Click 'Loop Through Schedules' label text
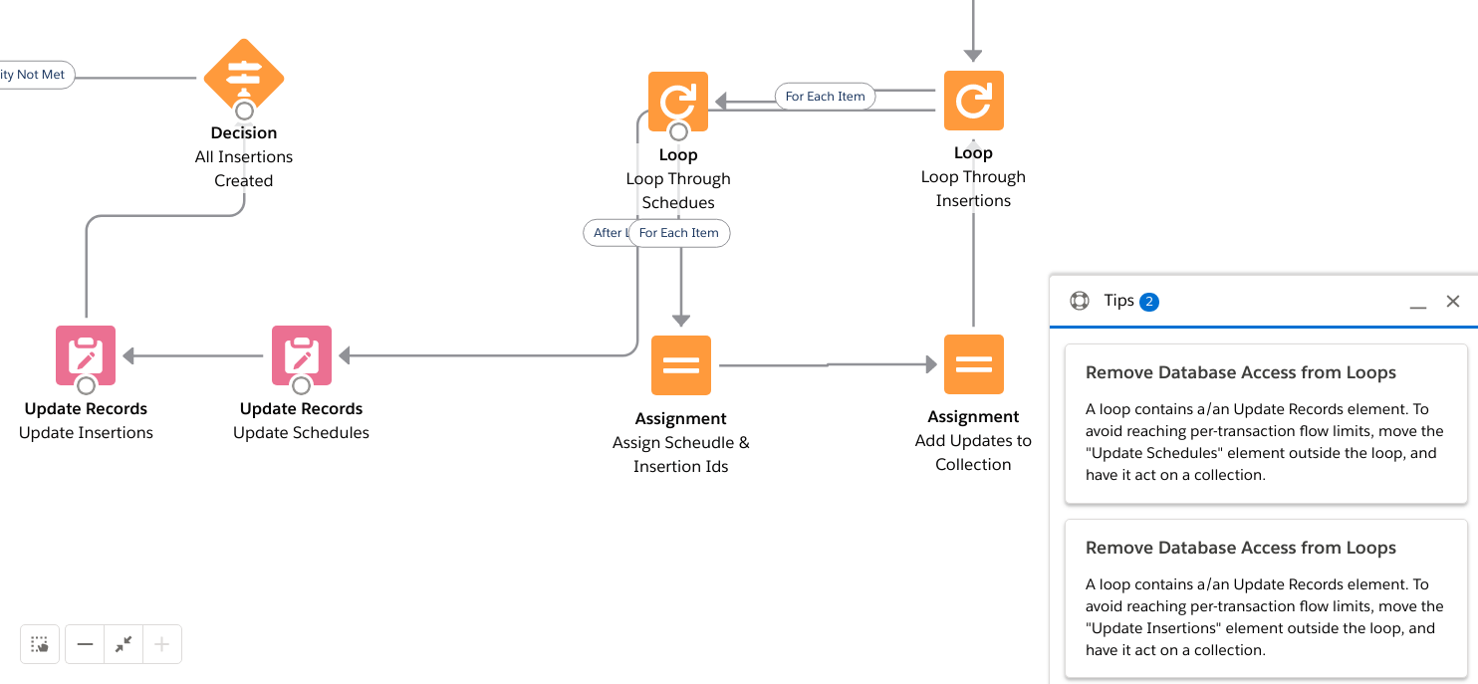The width and height of the screenshot is (1478, 684). click(678, 191)
